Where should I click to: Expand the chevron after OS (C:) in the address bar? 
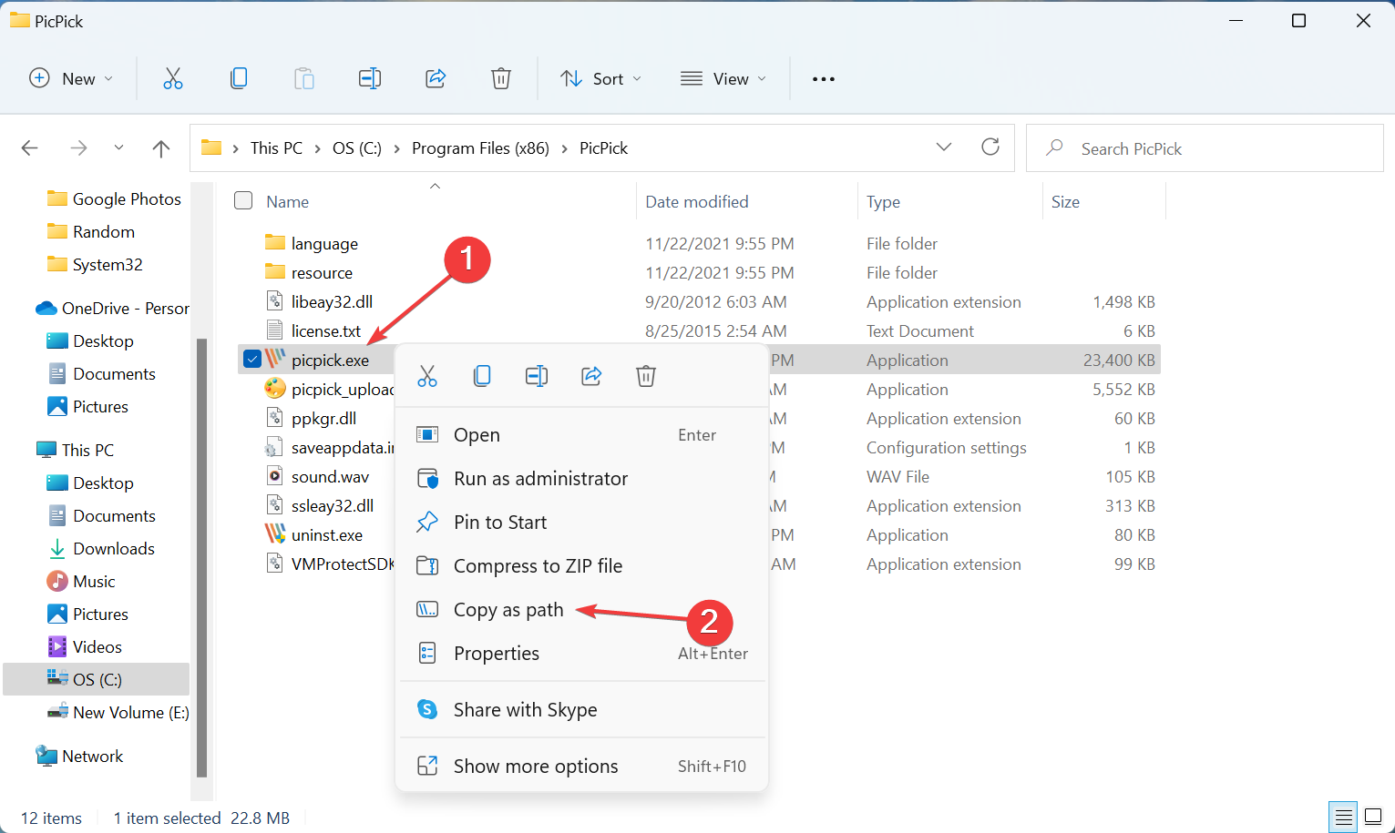click(x=397, y=148)
